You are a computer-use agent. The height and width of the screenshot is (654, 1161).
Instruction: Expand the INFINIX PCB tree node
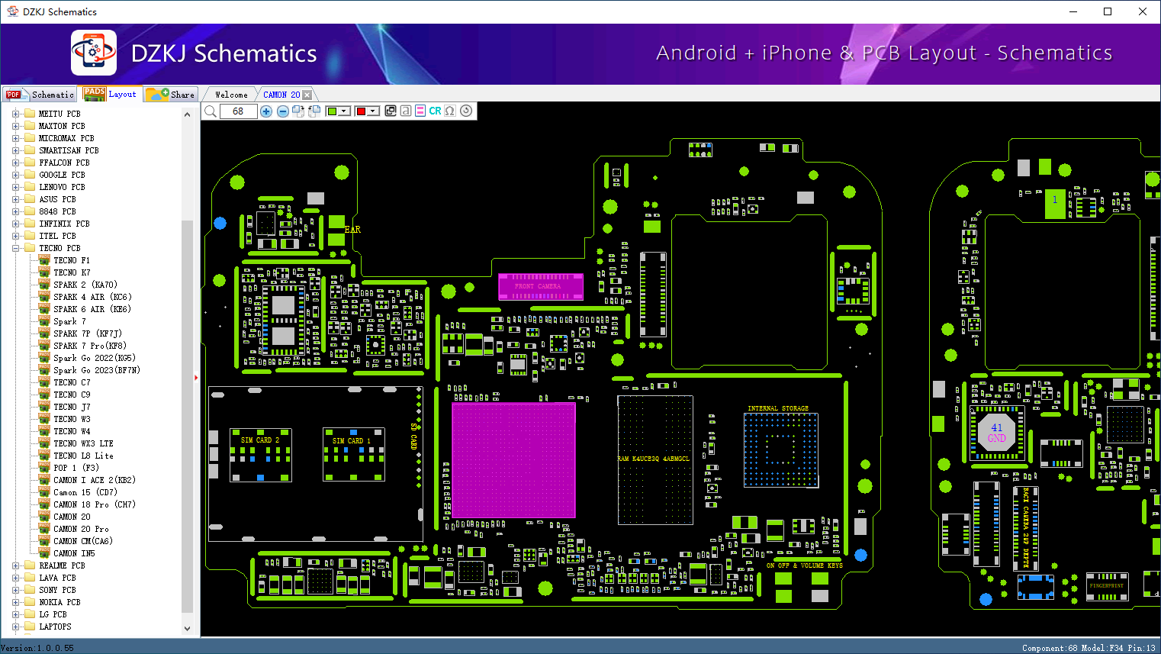coord(15,224)
